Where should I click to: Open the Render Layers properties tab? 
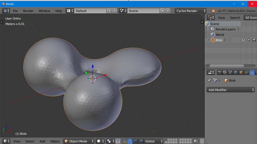pyautogui.click(x=225, y=72)
